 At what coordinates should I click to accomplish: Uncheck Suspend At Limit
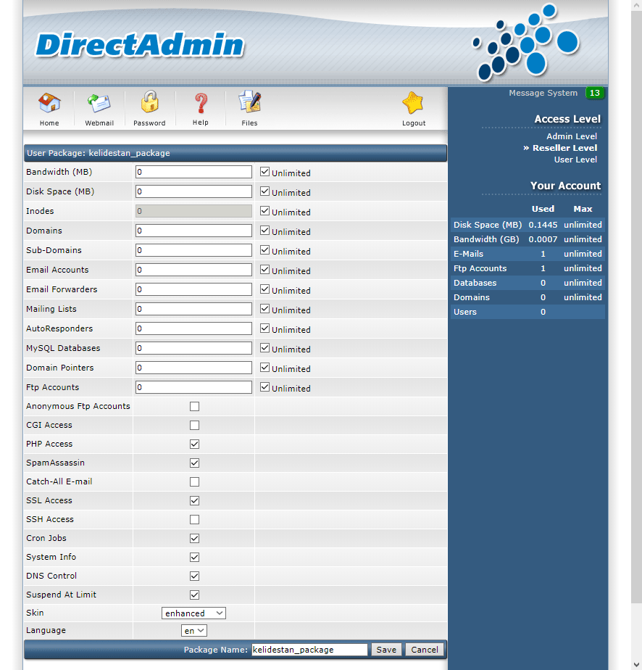(x=194, y=595)
